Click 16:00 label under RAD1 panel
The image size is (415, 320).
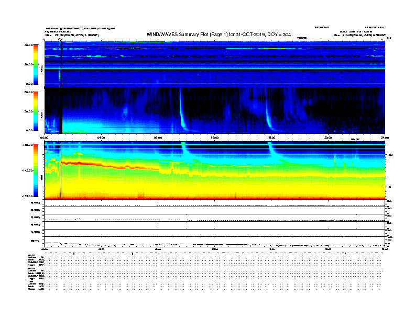(271, 138)
